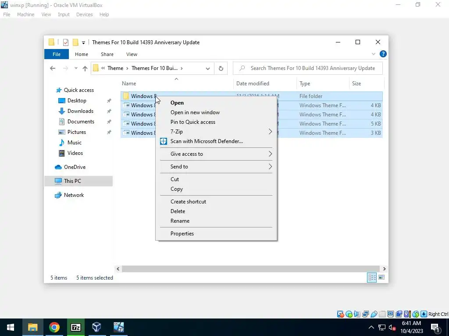
Task: Select Copy from context menu
Action: pyautogui.click(x=176, y=189)
